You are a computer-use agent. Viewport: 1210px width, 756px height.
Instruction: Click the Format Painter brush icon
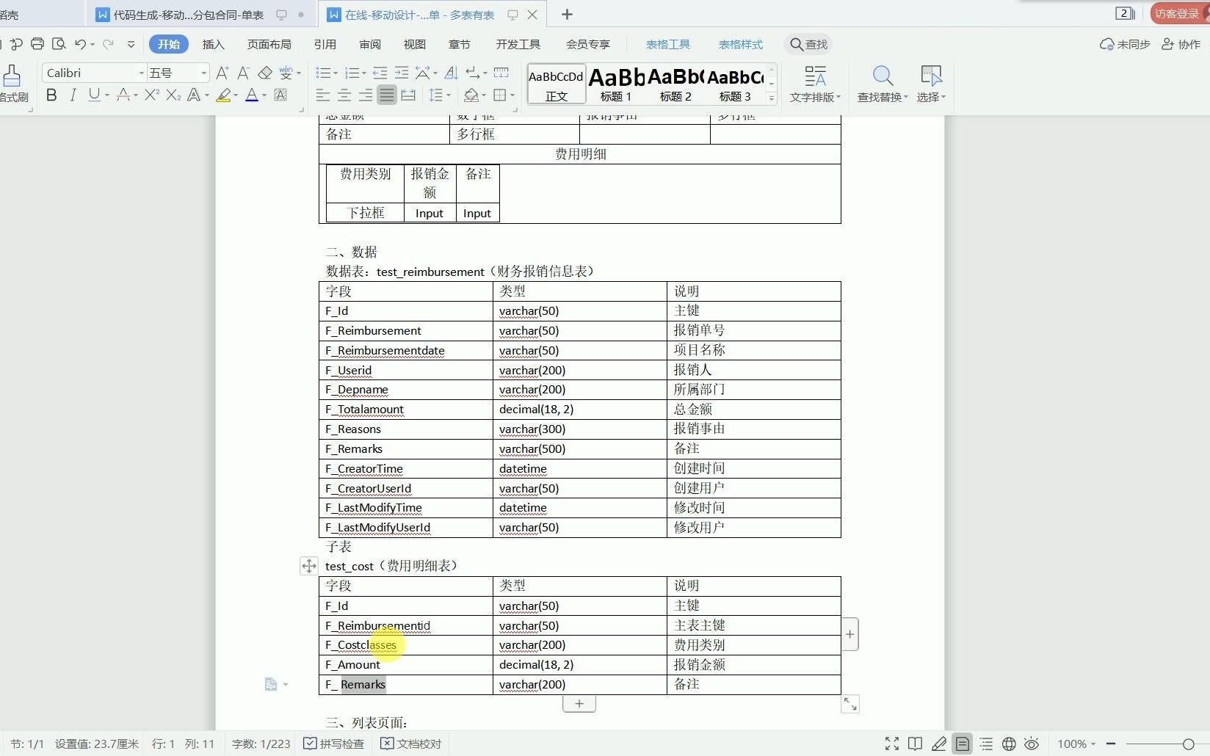pyautogui.click(x=12, y=76)
